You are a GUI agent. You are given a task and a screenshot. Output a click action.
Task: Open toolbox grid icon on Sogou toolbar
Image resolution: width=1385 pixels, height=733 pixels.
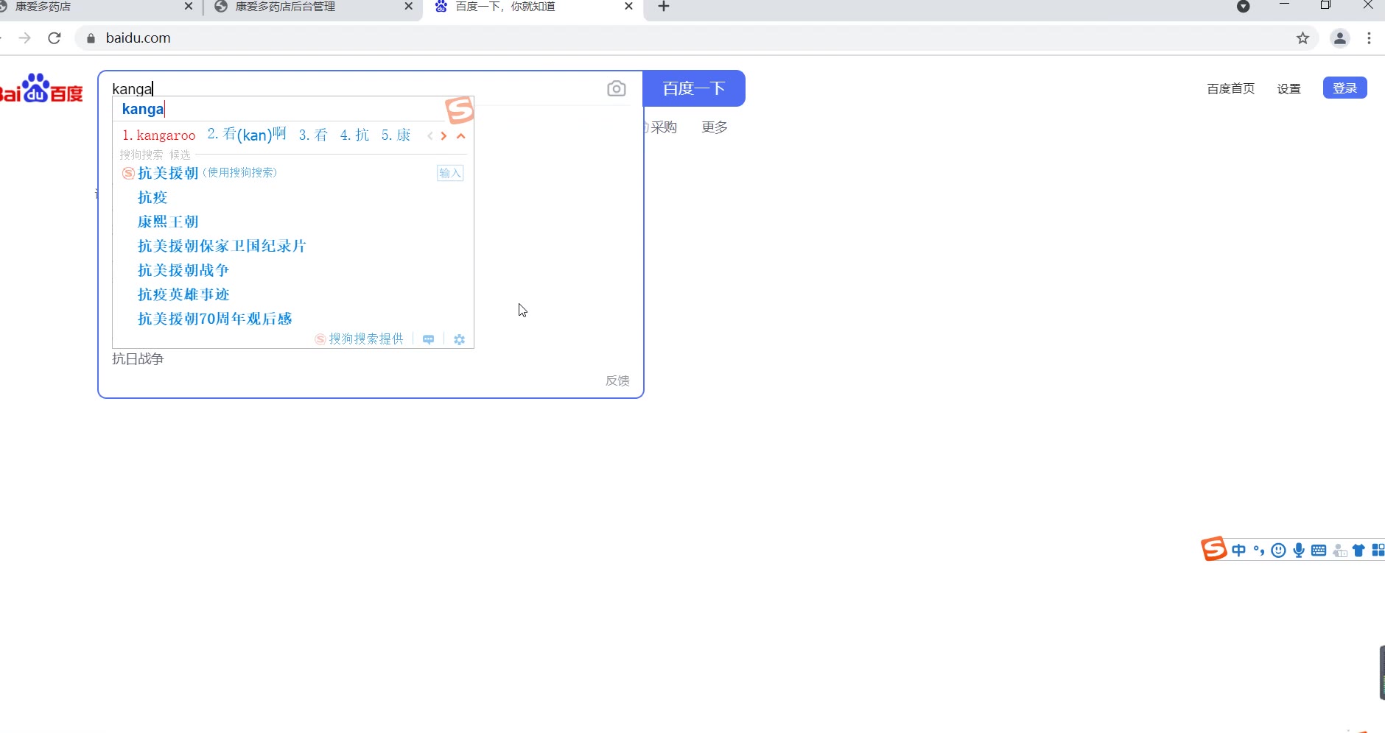[x=1378, y=550]
